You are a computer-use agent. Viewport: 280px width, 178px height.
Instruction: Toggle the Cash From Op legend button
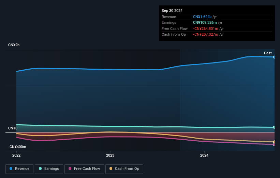click(124, 169)
